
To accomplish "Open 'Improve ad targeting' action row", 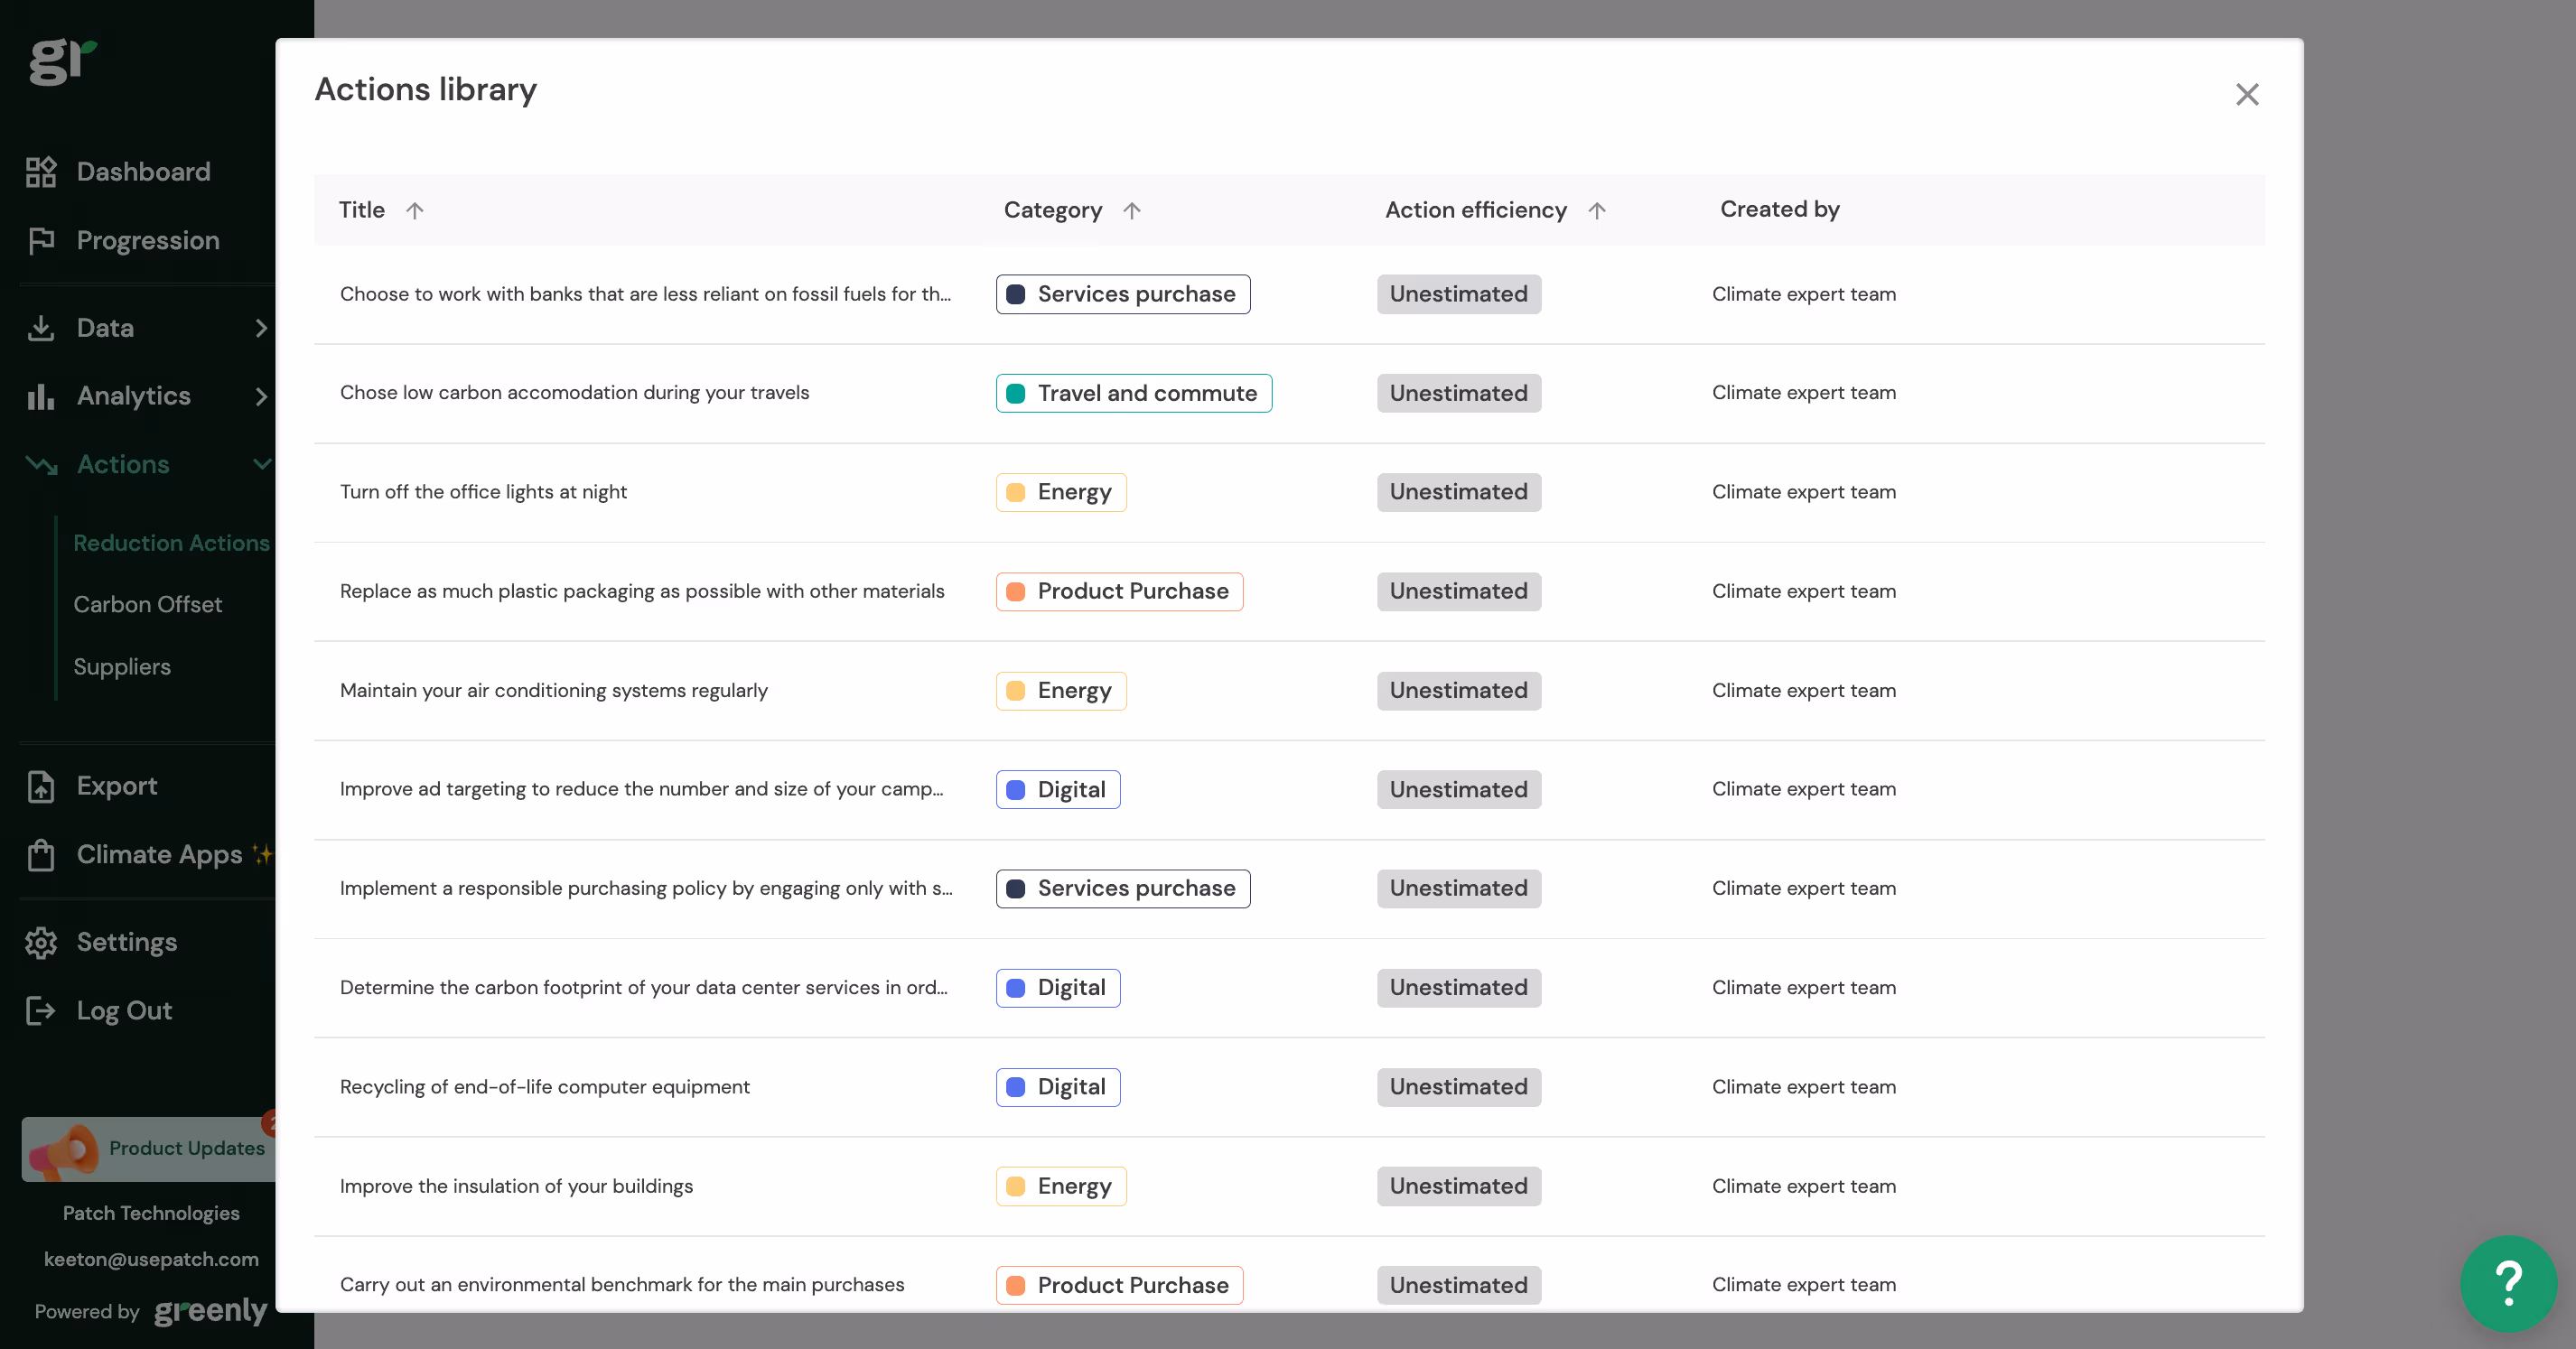I will coord(1289,789).
